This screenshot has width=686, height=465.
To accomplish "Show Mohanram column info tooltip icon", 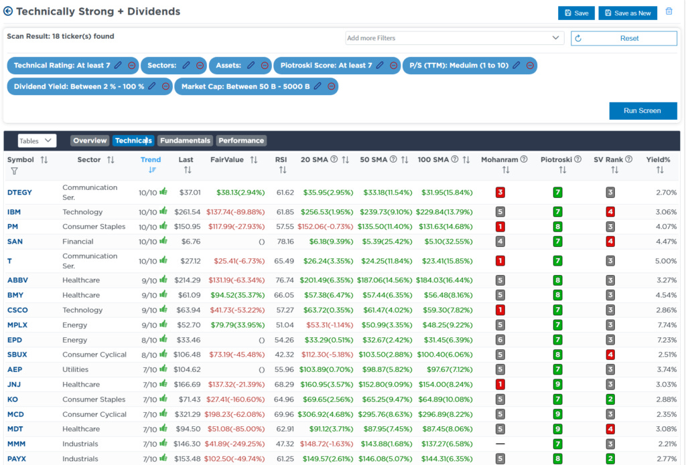I will coord(524,159).
